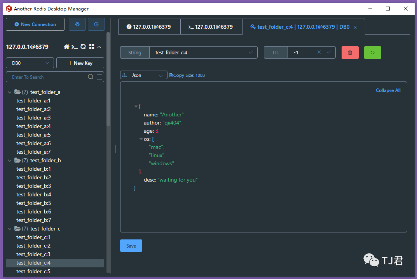Click the "waiting for you" desc value
The width and height of the screenshot is (417, 279).
point(177,180)
